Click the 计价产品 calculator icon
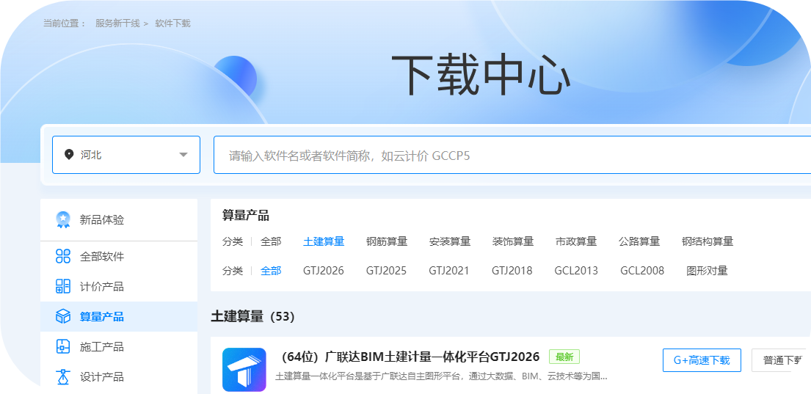 [x=63, y=286]
